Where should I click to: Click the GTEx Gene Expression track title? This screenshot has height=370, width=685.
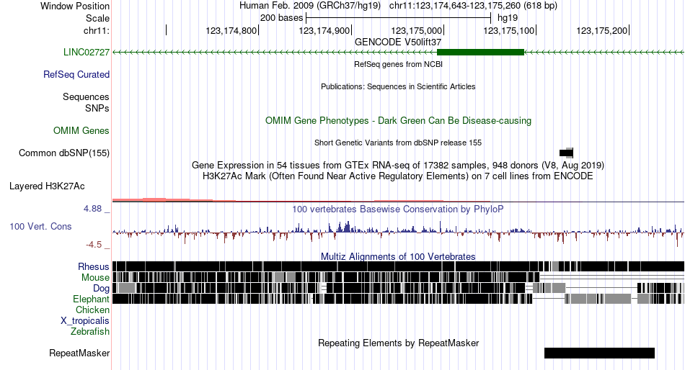click(398, 166)
